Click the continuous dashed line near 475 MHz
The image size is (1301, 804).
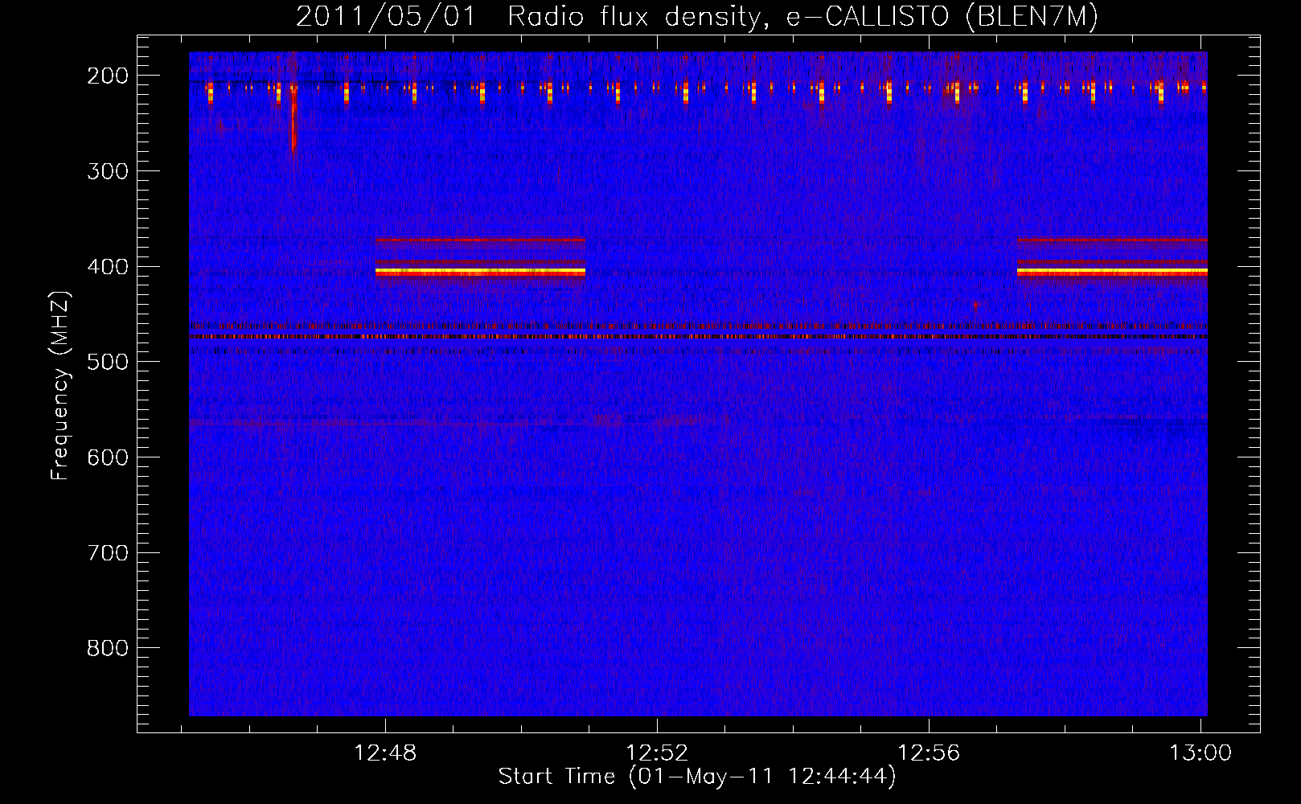pos(698,336)
